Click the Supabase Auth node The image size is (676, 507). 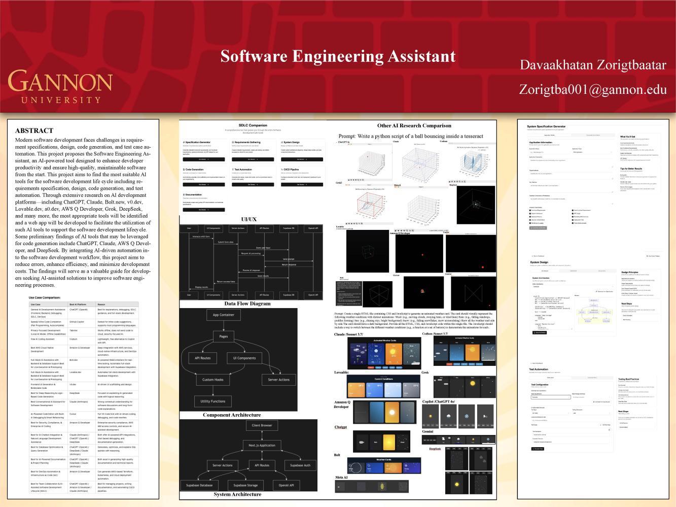(300, 465)
